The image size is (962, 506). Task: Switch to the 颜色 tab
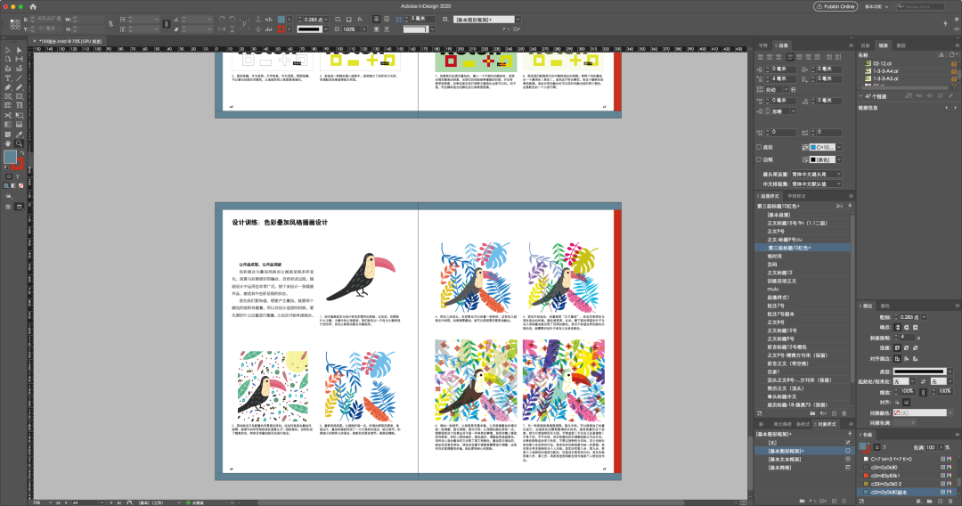pyautogui.click(x=885, y=306)
